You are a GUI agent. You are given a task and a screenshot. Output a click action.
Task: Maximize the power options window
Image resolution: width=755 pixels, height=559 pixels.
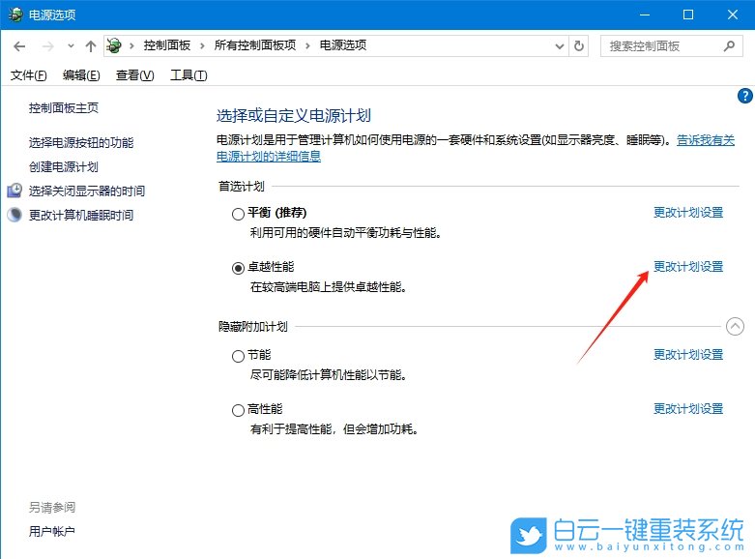pyautogui.click(x=688, y=15)
